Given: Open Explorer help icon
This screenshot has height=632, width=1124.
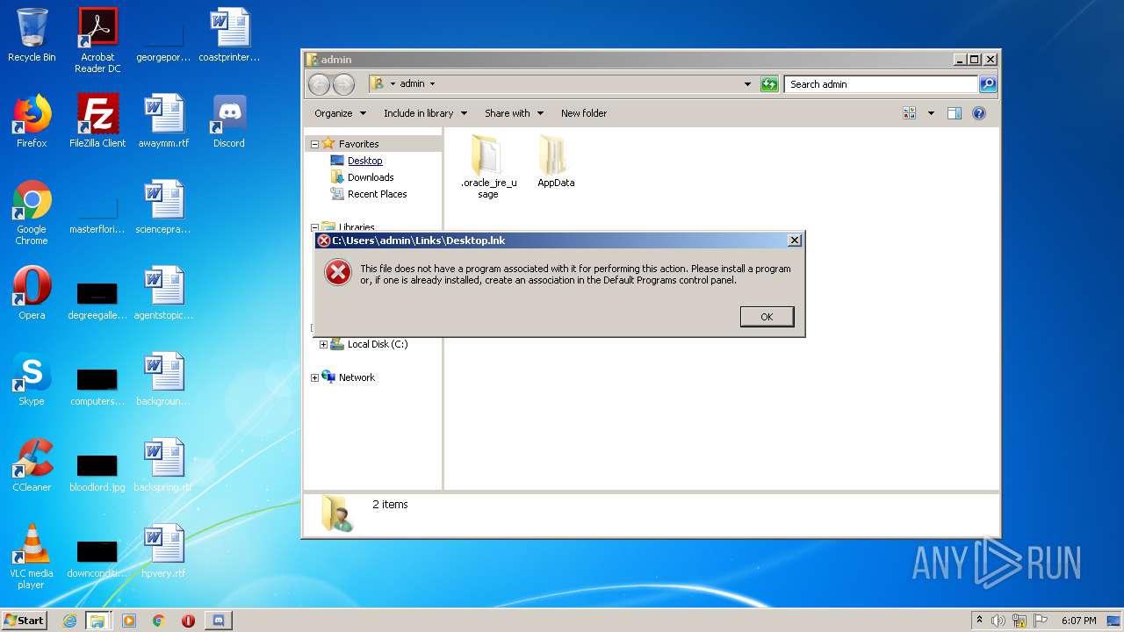Looking at the screenshot, I should (x=979, y=113).
